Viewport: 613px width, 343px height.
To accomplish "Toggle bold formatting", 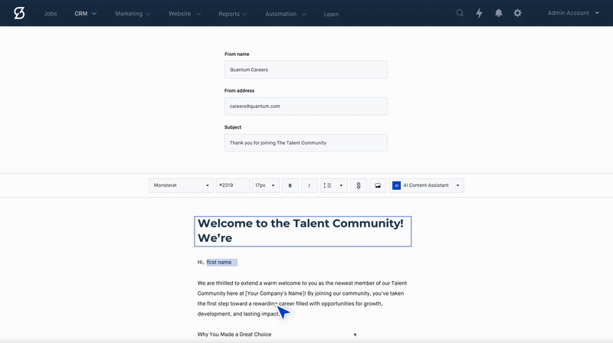I will [x=290, y=185].
